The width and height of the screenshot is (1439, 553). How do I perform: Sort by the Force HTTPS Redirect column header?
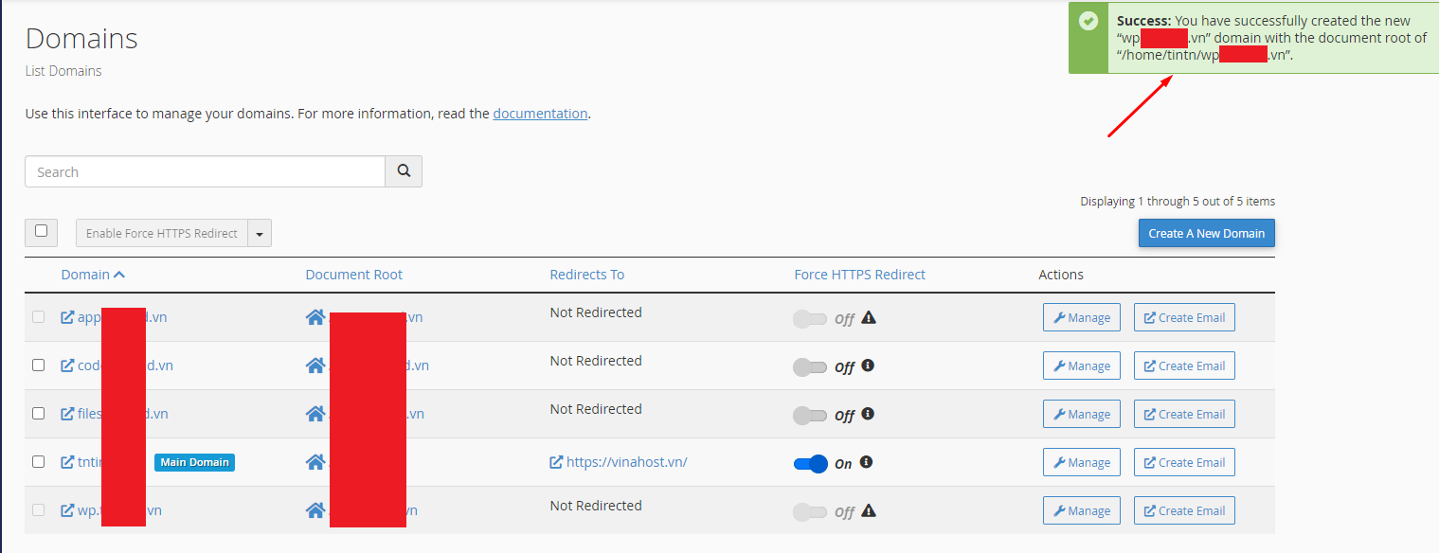pyautogui.click(x=859, y=275)
